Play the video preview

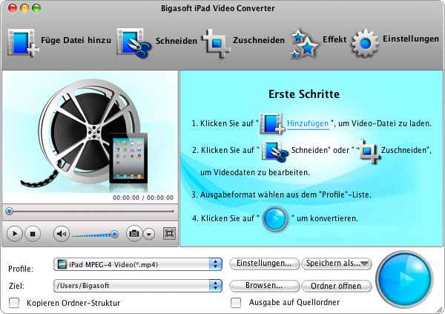click(x=14, y=234)
